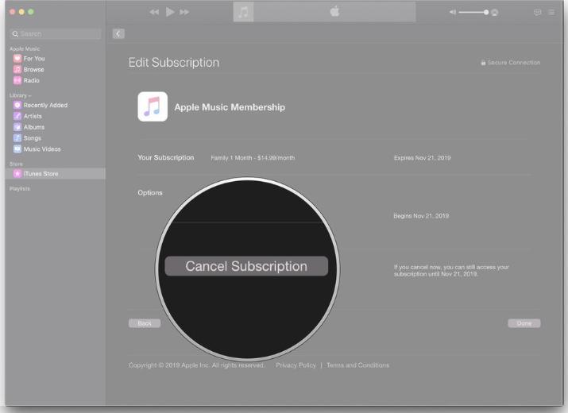Click the Store sidebar section heading

click(x=16, y=164)
